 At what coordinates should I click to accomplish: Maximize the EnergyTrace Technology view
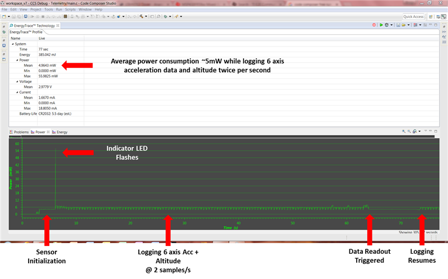[436, 25]
